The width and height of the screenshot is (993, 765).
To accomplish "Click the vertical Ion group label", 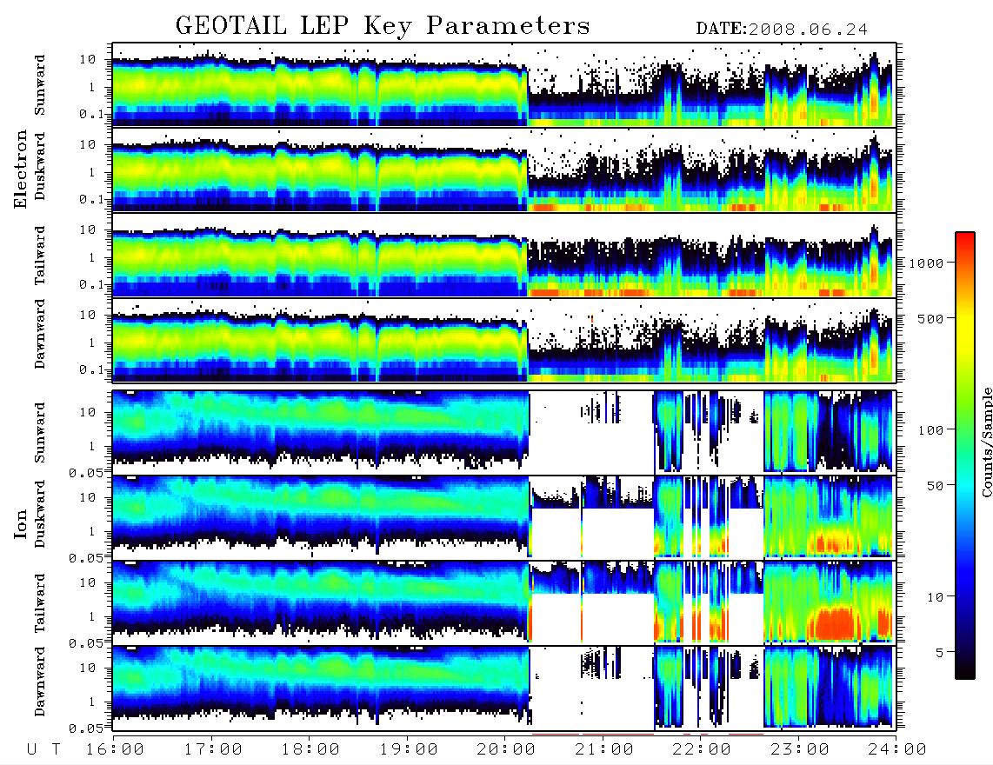I will 21,523.
